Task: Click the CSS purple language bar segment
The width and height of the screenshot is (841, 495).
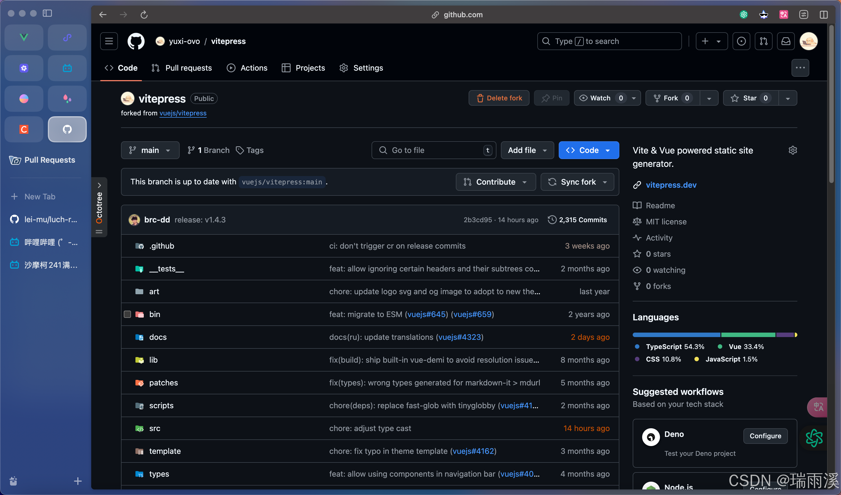Action: click(785, 335)
